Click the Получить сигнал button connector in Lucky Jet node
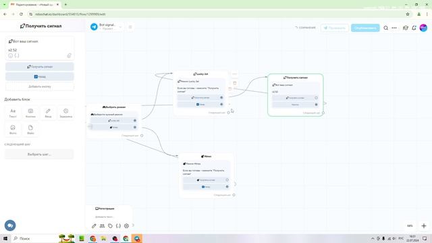 221,97
